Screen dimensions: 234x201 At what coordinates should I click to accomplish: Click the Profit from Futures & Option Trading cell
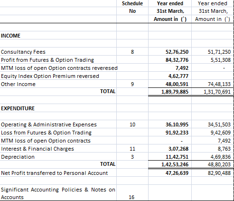point(58,60)
